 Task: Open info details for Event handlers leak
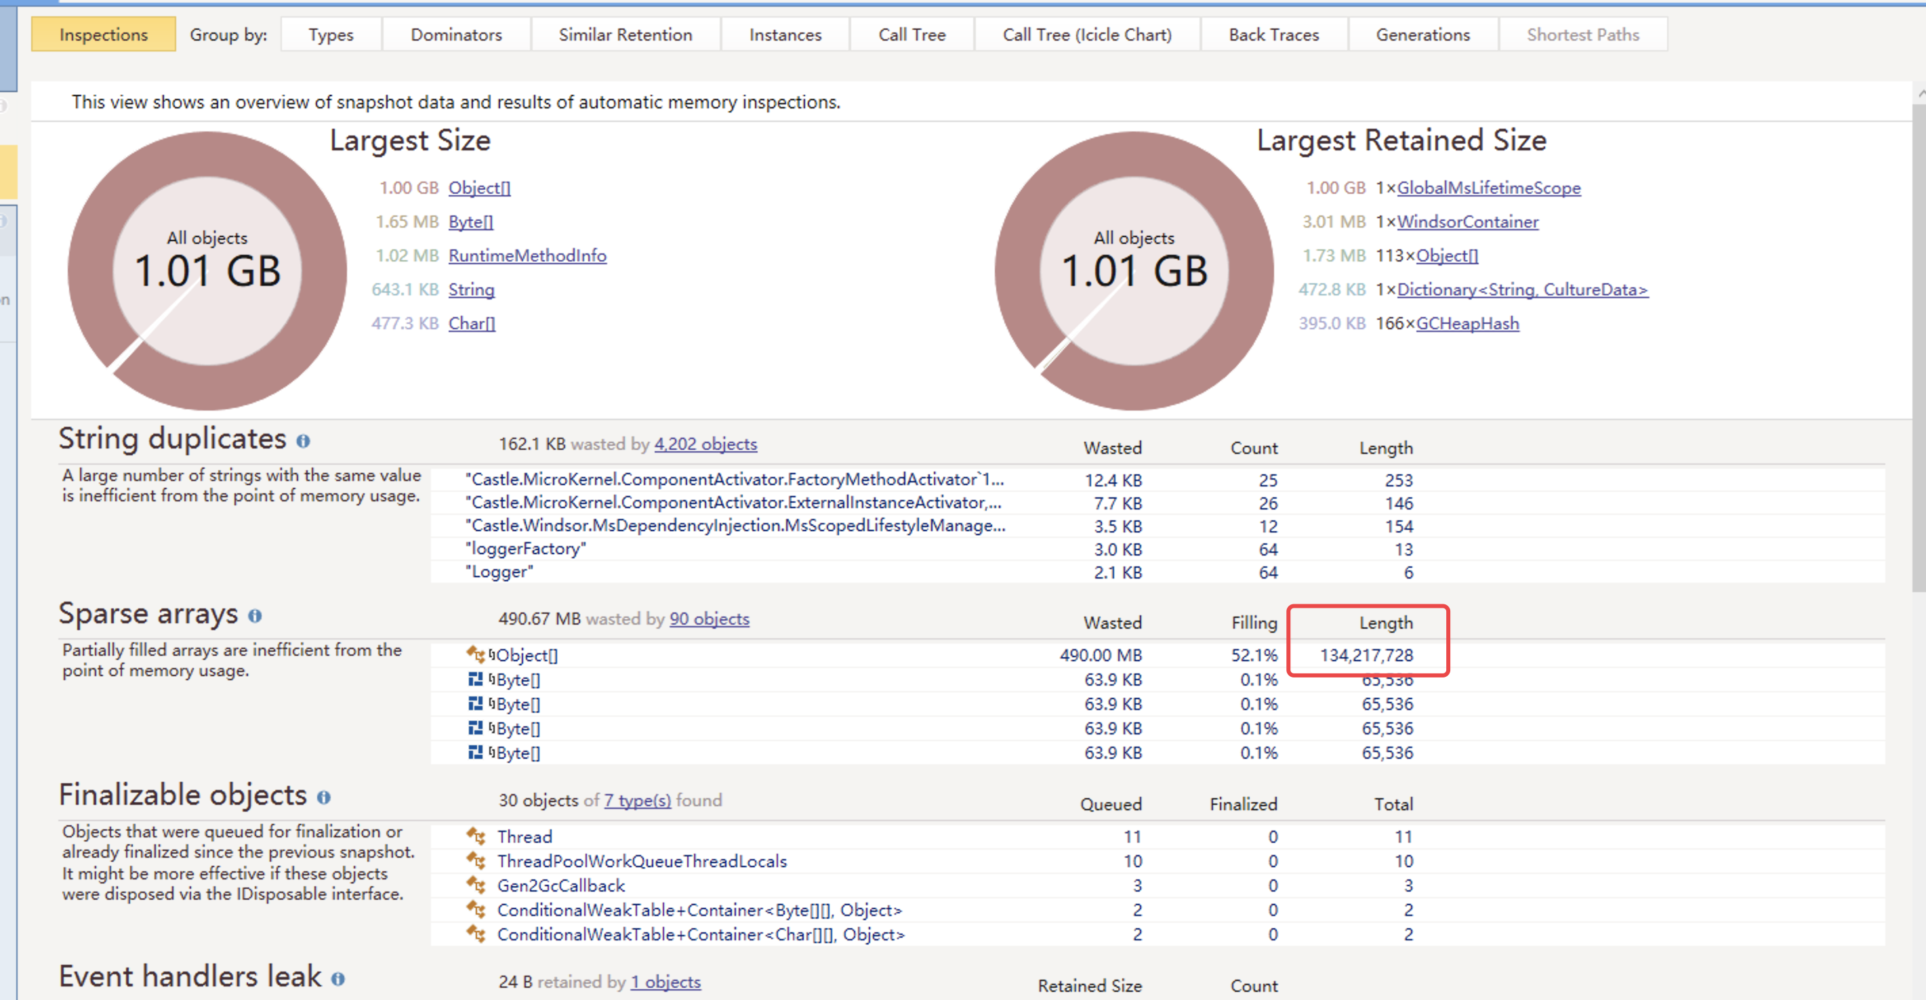(339, 978)
